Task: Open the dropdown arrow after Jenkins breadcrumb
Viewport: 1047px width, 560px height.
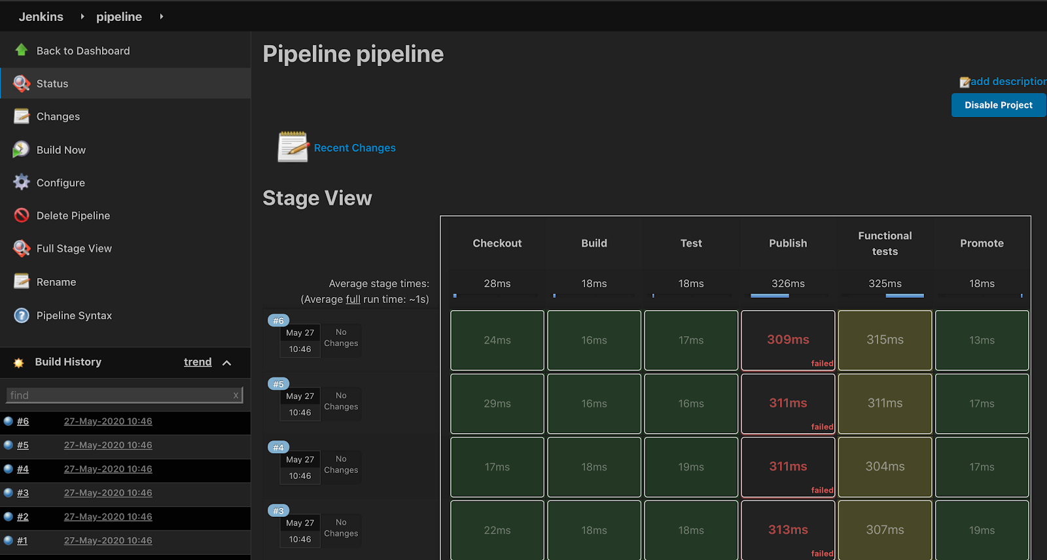Action: click(x=82, y=16)
